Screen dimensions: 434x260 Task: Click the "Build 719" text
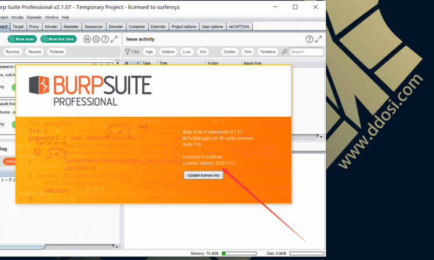tap(192, 144)
